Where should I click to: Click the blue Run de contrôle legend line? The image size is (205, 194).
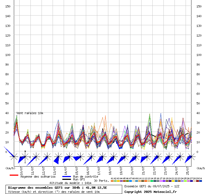coord(66,177)
